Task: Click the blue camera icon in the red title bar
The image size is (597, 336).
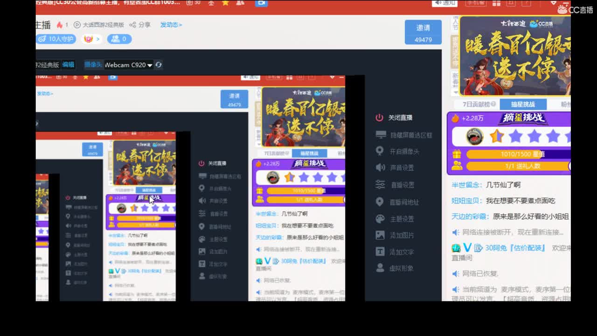Action: [x=261, y=3]
